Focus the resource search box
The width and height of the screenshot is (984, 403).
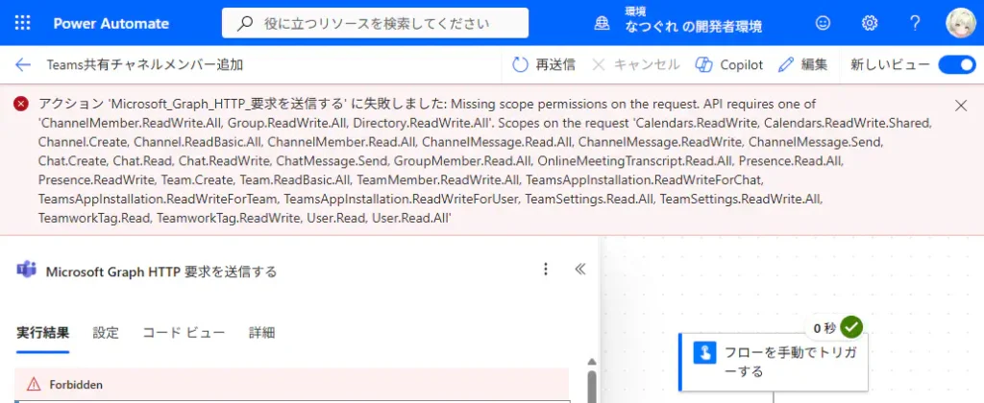point(375,23)
